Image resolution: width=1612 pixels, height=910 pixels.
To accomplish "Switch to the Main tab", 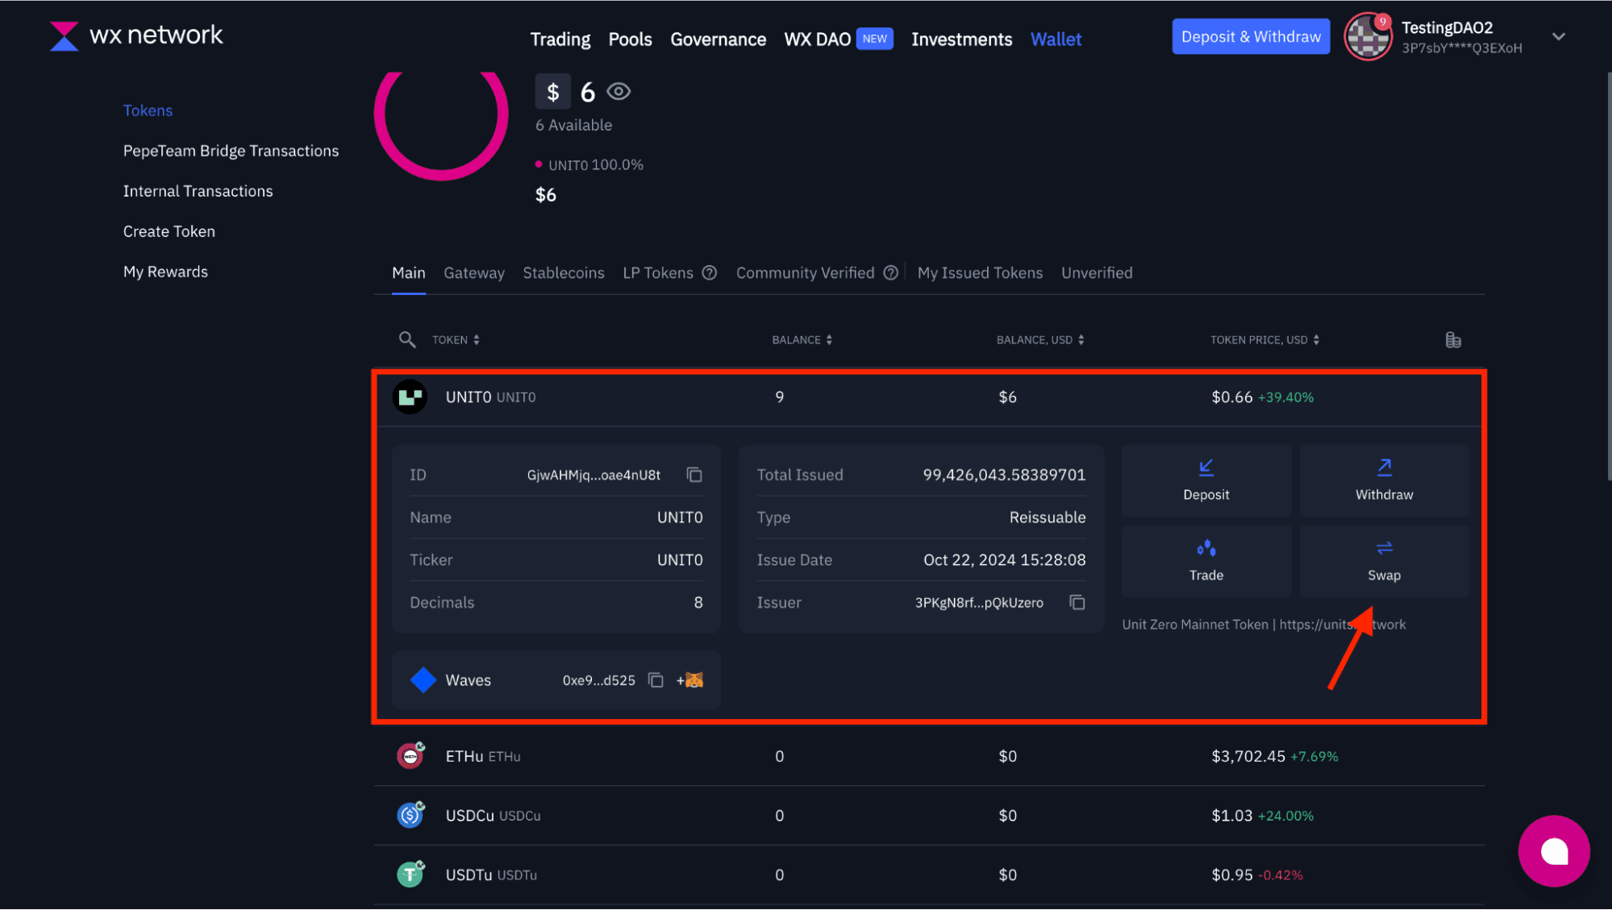I will pyautogui.click(x=409, y=272).
